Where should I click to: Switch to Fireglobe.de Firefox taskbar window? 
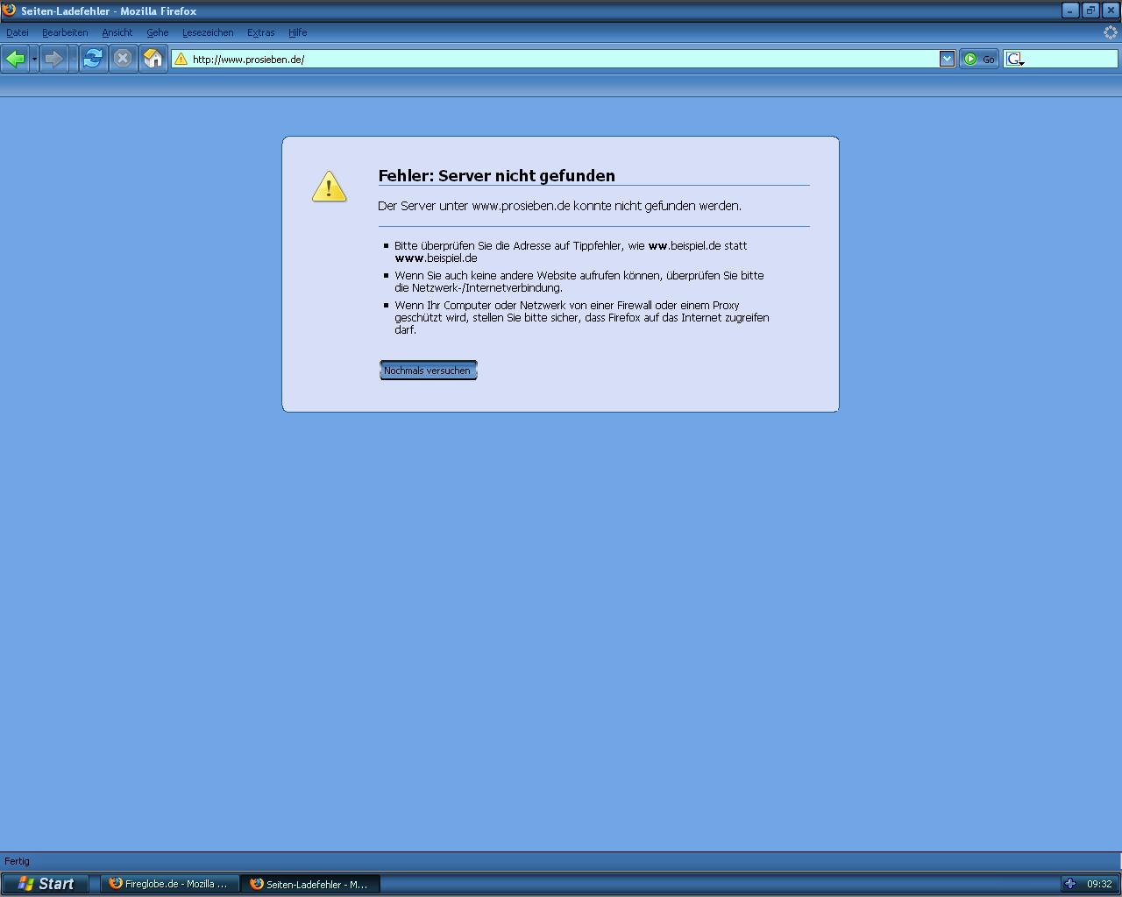coord(168,884)
